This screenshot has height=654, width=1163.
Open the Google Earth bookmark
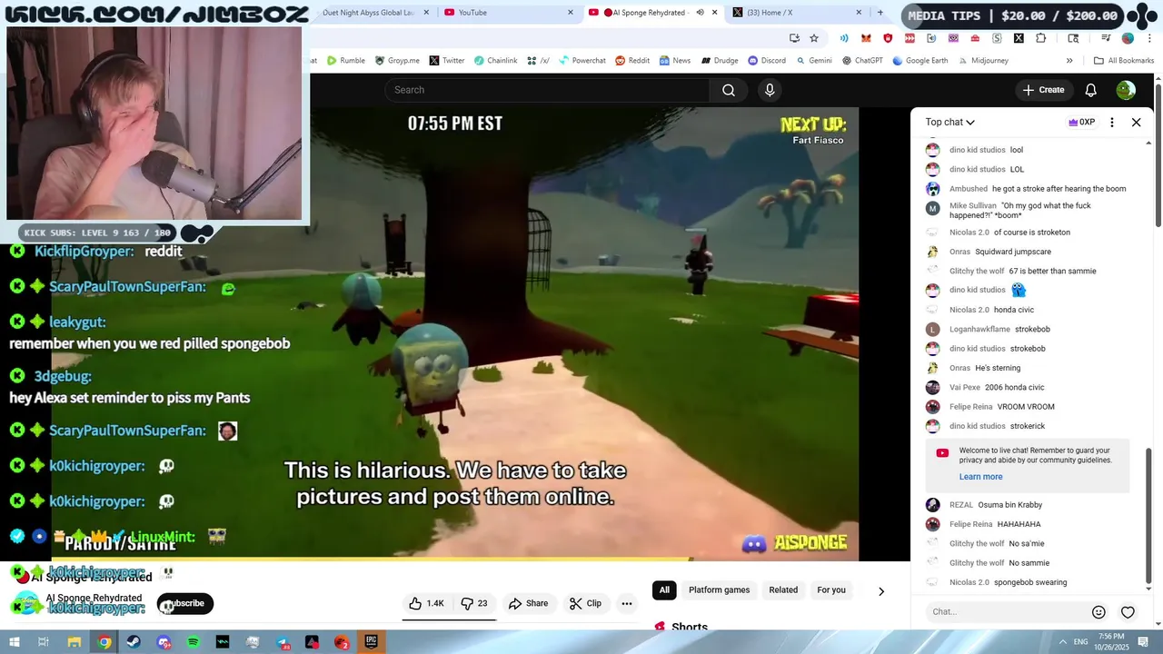(x=919, y=61)
